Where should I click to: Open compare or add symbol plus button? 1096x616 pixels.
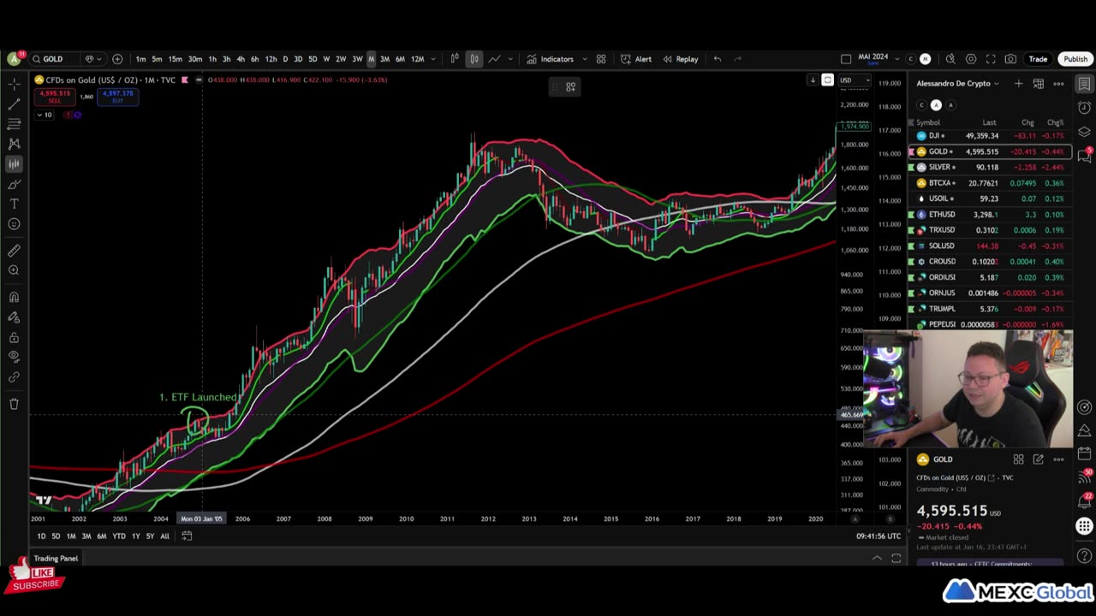pos(117,59)
